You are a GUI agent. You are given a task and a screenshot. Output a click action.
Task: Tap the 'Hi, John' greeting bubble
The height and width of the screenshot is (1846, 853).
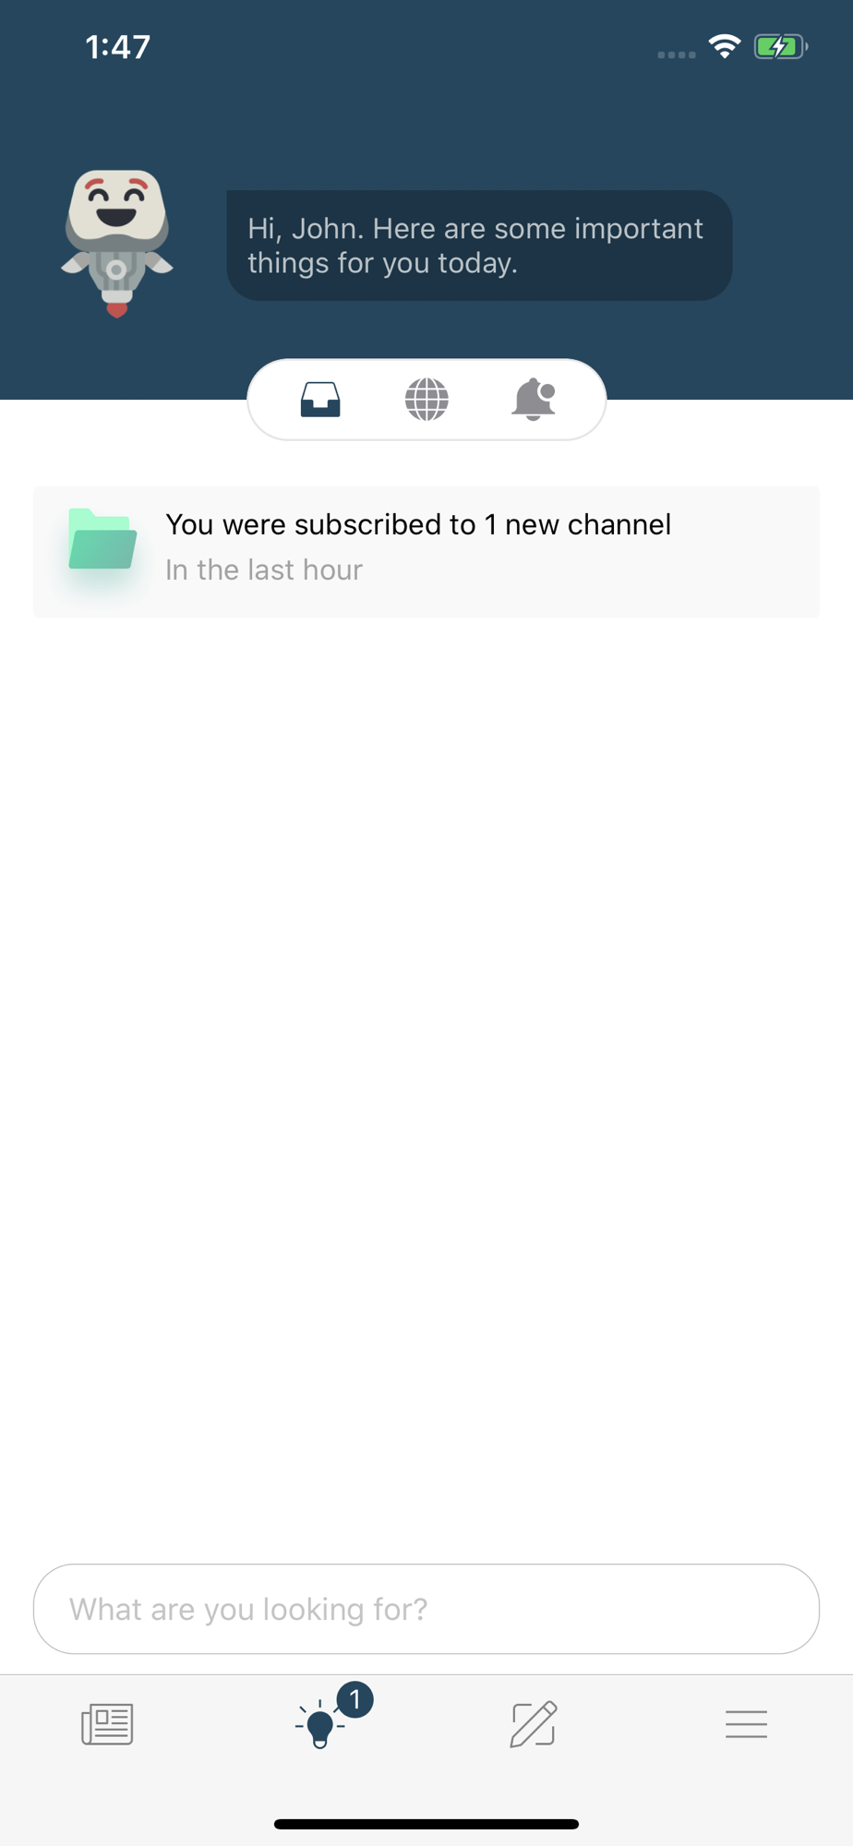coord(480,246)
